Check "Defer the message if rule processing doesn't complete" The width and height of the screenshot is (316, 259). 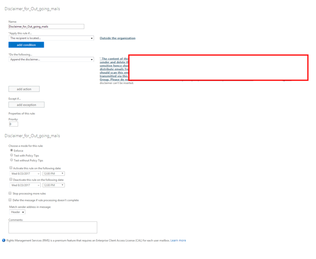(10, 200)
